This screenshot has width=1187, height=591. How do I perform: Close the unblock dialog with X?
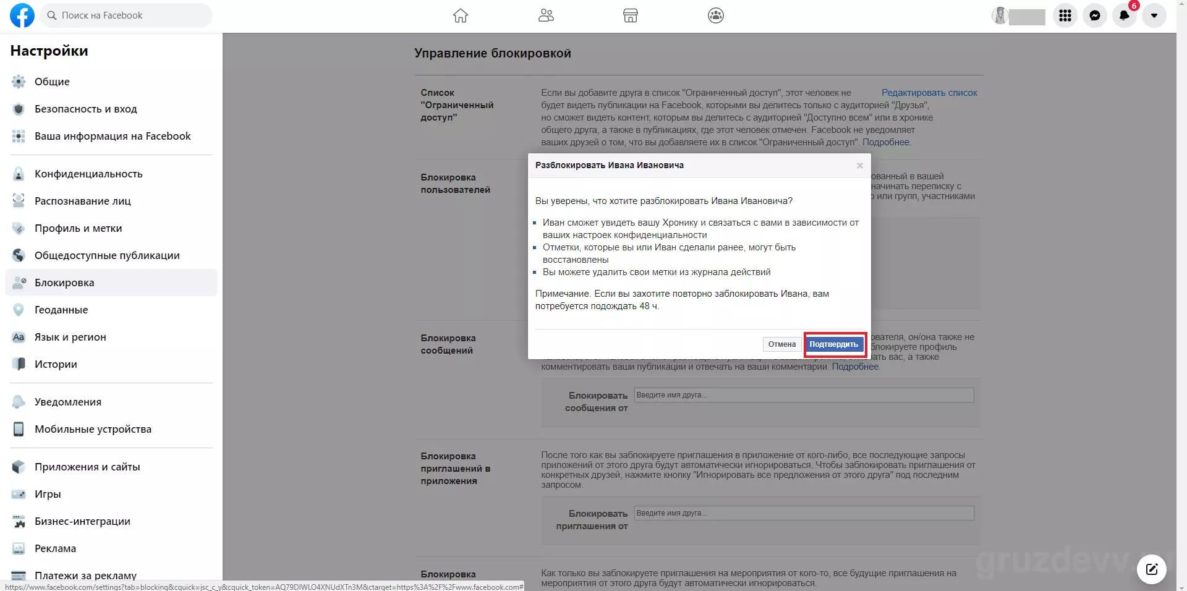(x=859, y=166)
